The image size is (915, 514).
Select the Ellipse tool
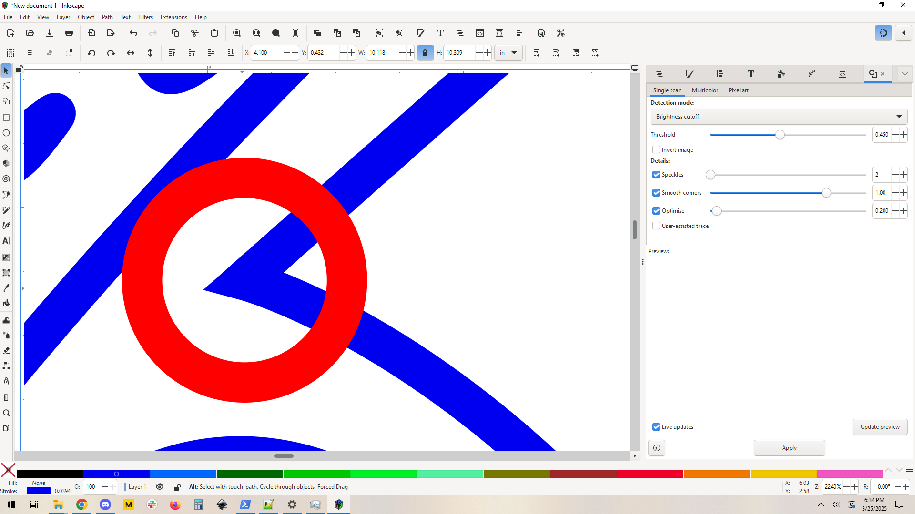pyautogui.click(x=6, y=133)
